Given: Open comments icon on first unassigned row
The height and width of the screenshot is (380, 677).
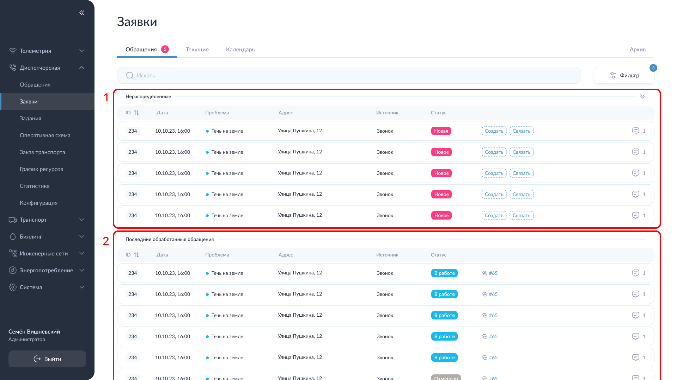Looking at the screenshot, I should pos(635,131).
